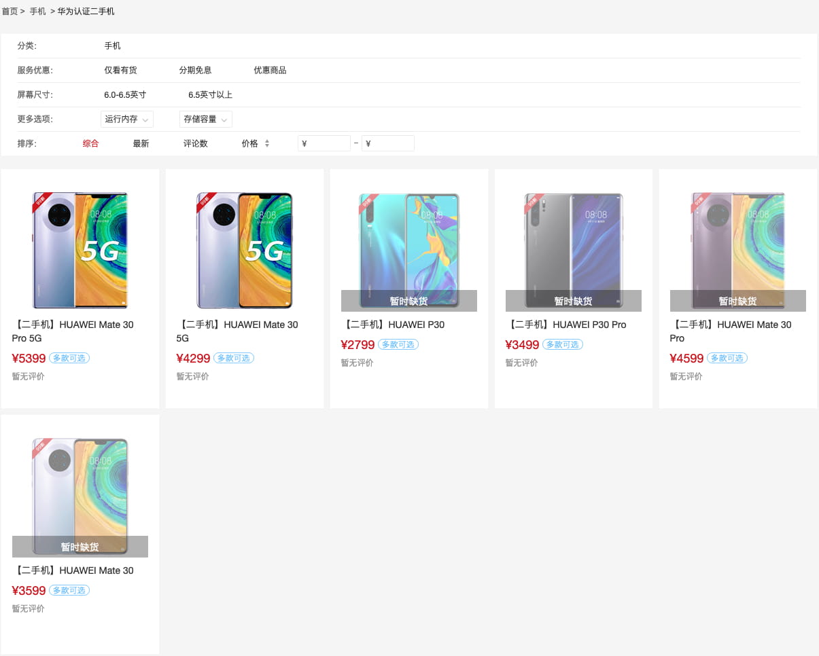Click the ¥2799 price
This screenshot has width=819, height=656.
[x=358, y=345]
